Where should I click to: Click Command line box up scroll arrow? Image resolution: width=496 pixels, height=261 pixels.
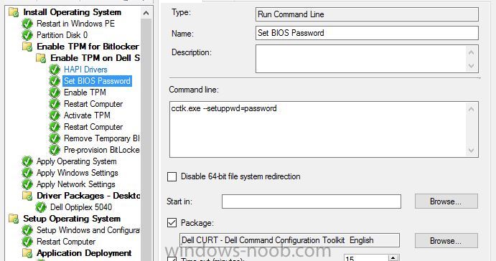471,109
